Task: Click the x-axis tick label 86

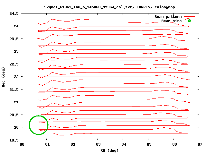Action: 174,144
